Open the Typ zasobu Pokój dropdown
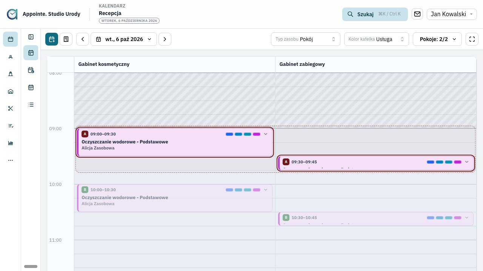The image size is (483, 271). point(306,39)
